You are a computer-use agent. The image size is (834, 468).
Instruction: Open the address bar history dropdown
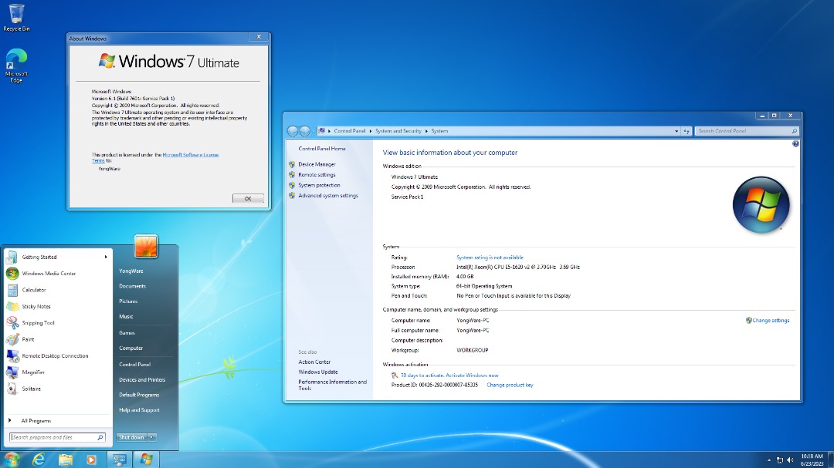676,131
